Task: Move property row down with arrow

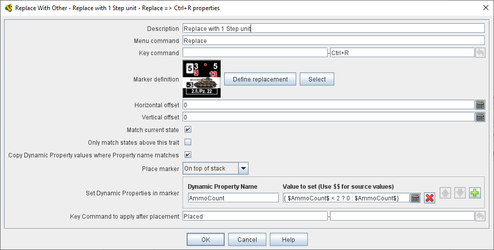Action: (460, 193)
